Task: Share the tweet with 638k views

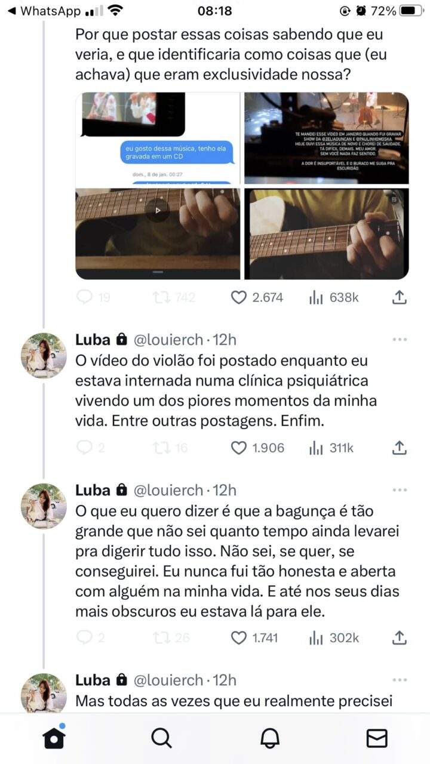Action: pos(400,297)
